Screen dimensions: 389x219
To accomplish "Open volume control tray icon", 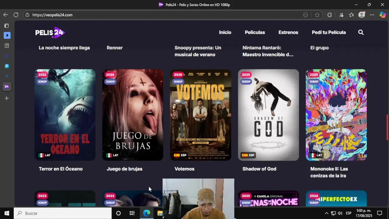I will click(340, 213).
